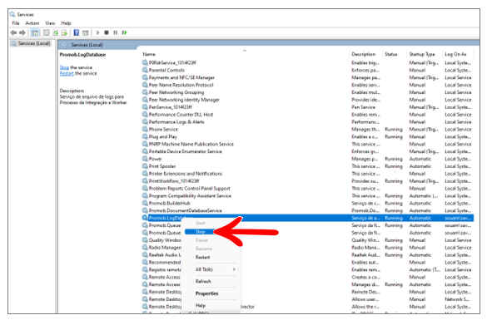Click the Show/Hide Action Pane toolbar icon
This screenshot has height=325, width=487.
(86, 32)
